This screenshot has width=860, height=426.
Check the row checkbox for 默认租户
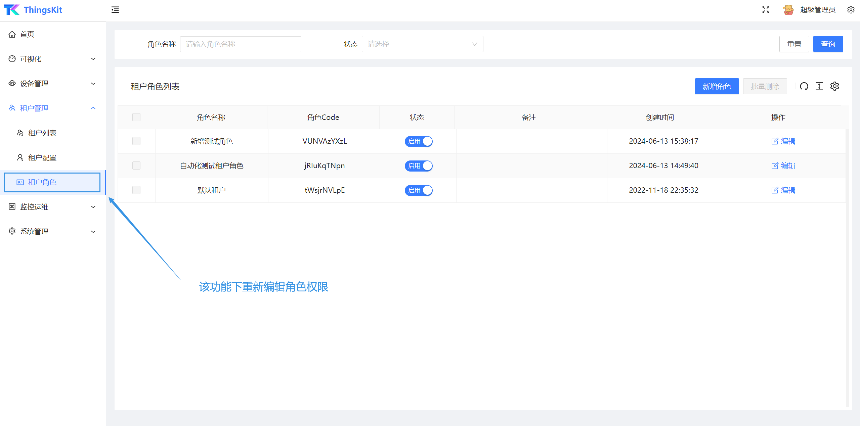tap(136, 190)
